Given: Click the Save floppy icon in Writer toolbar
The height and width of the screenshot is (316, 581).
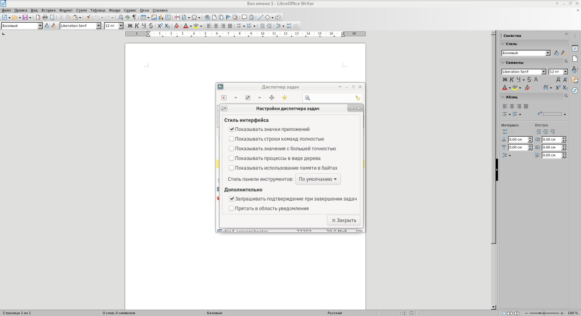Looking at the screenshot, I should [25, 17].
